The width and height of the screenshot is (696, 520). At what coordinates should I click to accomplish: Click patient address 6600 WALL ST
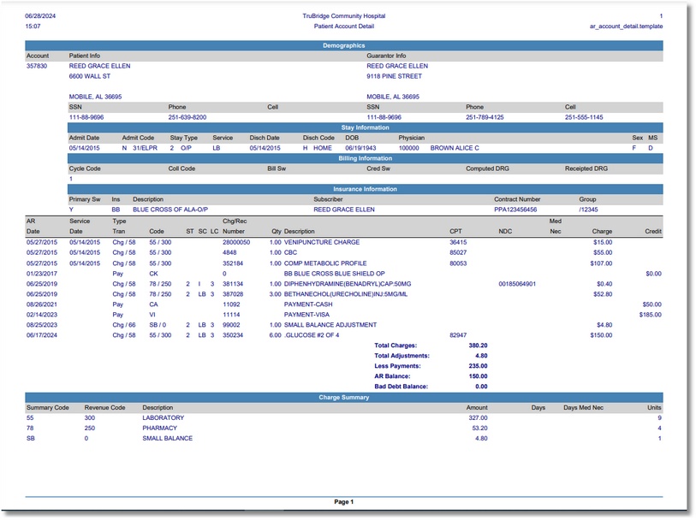tap(89, 76)
